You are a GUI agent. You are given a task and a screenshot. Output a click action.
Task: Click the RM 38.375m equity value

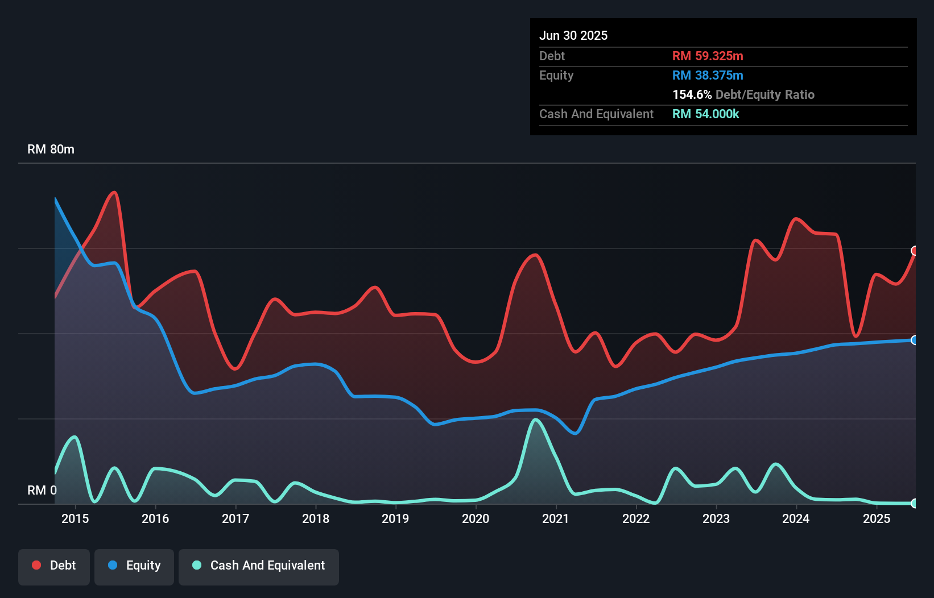click(708, 75)
